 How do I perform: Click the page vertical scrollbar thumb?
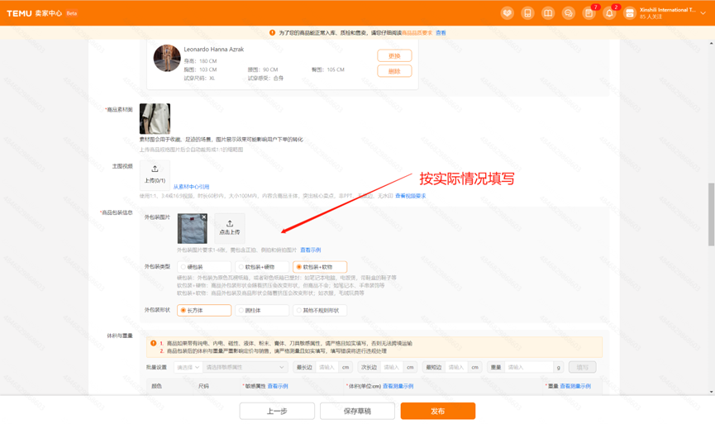coord(711,214)
